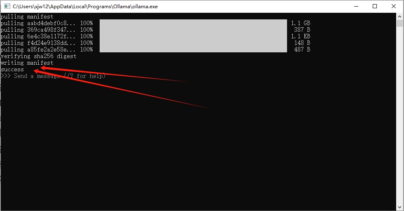Click the console window icon in title bar
Viewport: 404px width, 211px height.
click(7, 6)
